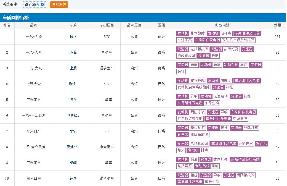
Task: Click 小型车 type cell in 飞度 row
Action: (107, 100)
